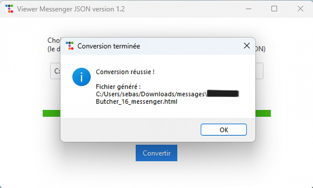313x188 pixels.
Task: Close the Conversion terminée dialog
Action: (247, 46)
